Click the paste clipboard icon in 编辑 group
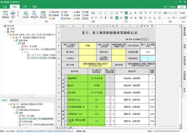The height and width of the screenshot is (133, 187). (101, 18)
